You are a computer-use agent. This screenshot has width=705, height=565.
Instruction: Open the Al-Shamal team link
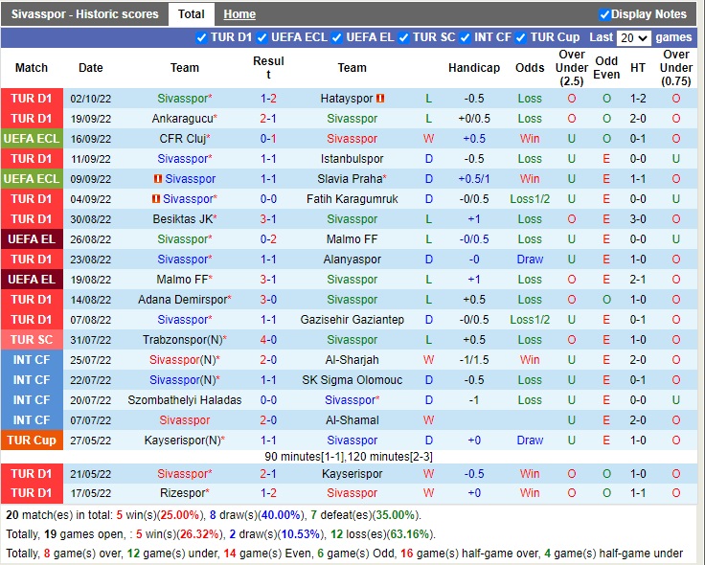pyautogui.click(x=352, y=420)
